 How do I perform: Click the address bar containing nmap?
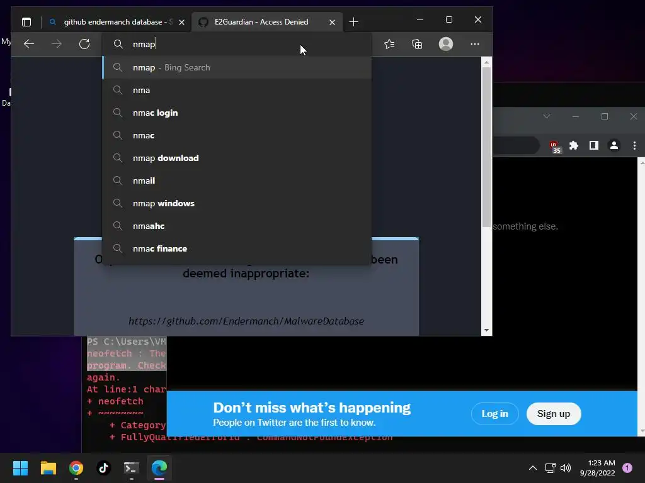(x=237, y=44)
